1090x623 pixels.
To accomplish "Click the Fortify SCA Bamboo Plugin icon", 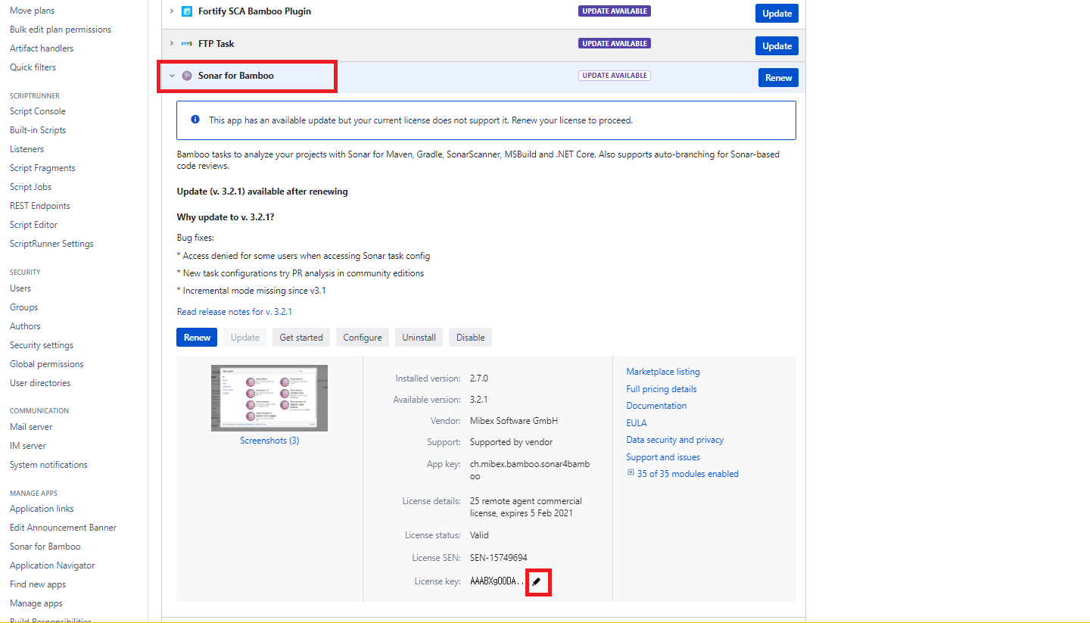I will [x=187, y=11].
